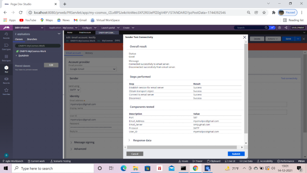
Task: Open Issues in the footer toolbar
Action: pyautogui.click(x=183, y=161)
